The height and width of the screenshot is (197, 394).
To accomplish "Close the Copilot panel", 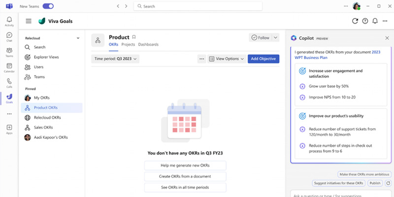I will (x=387, y=38).
